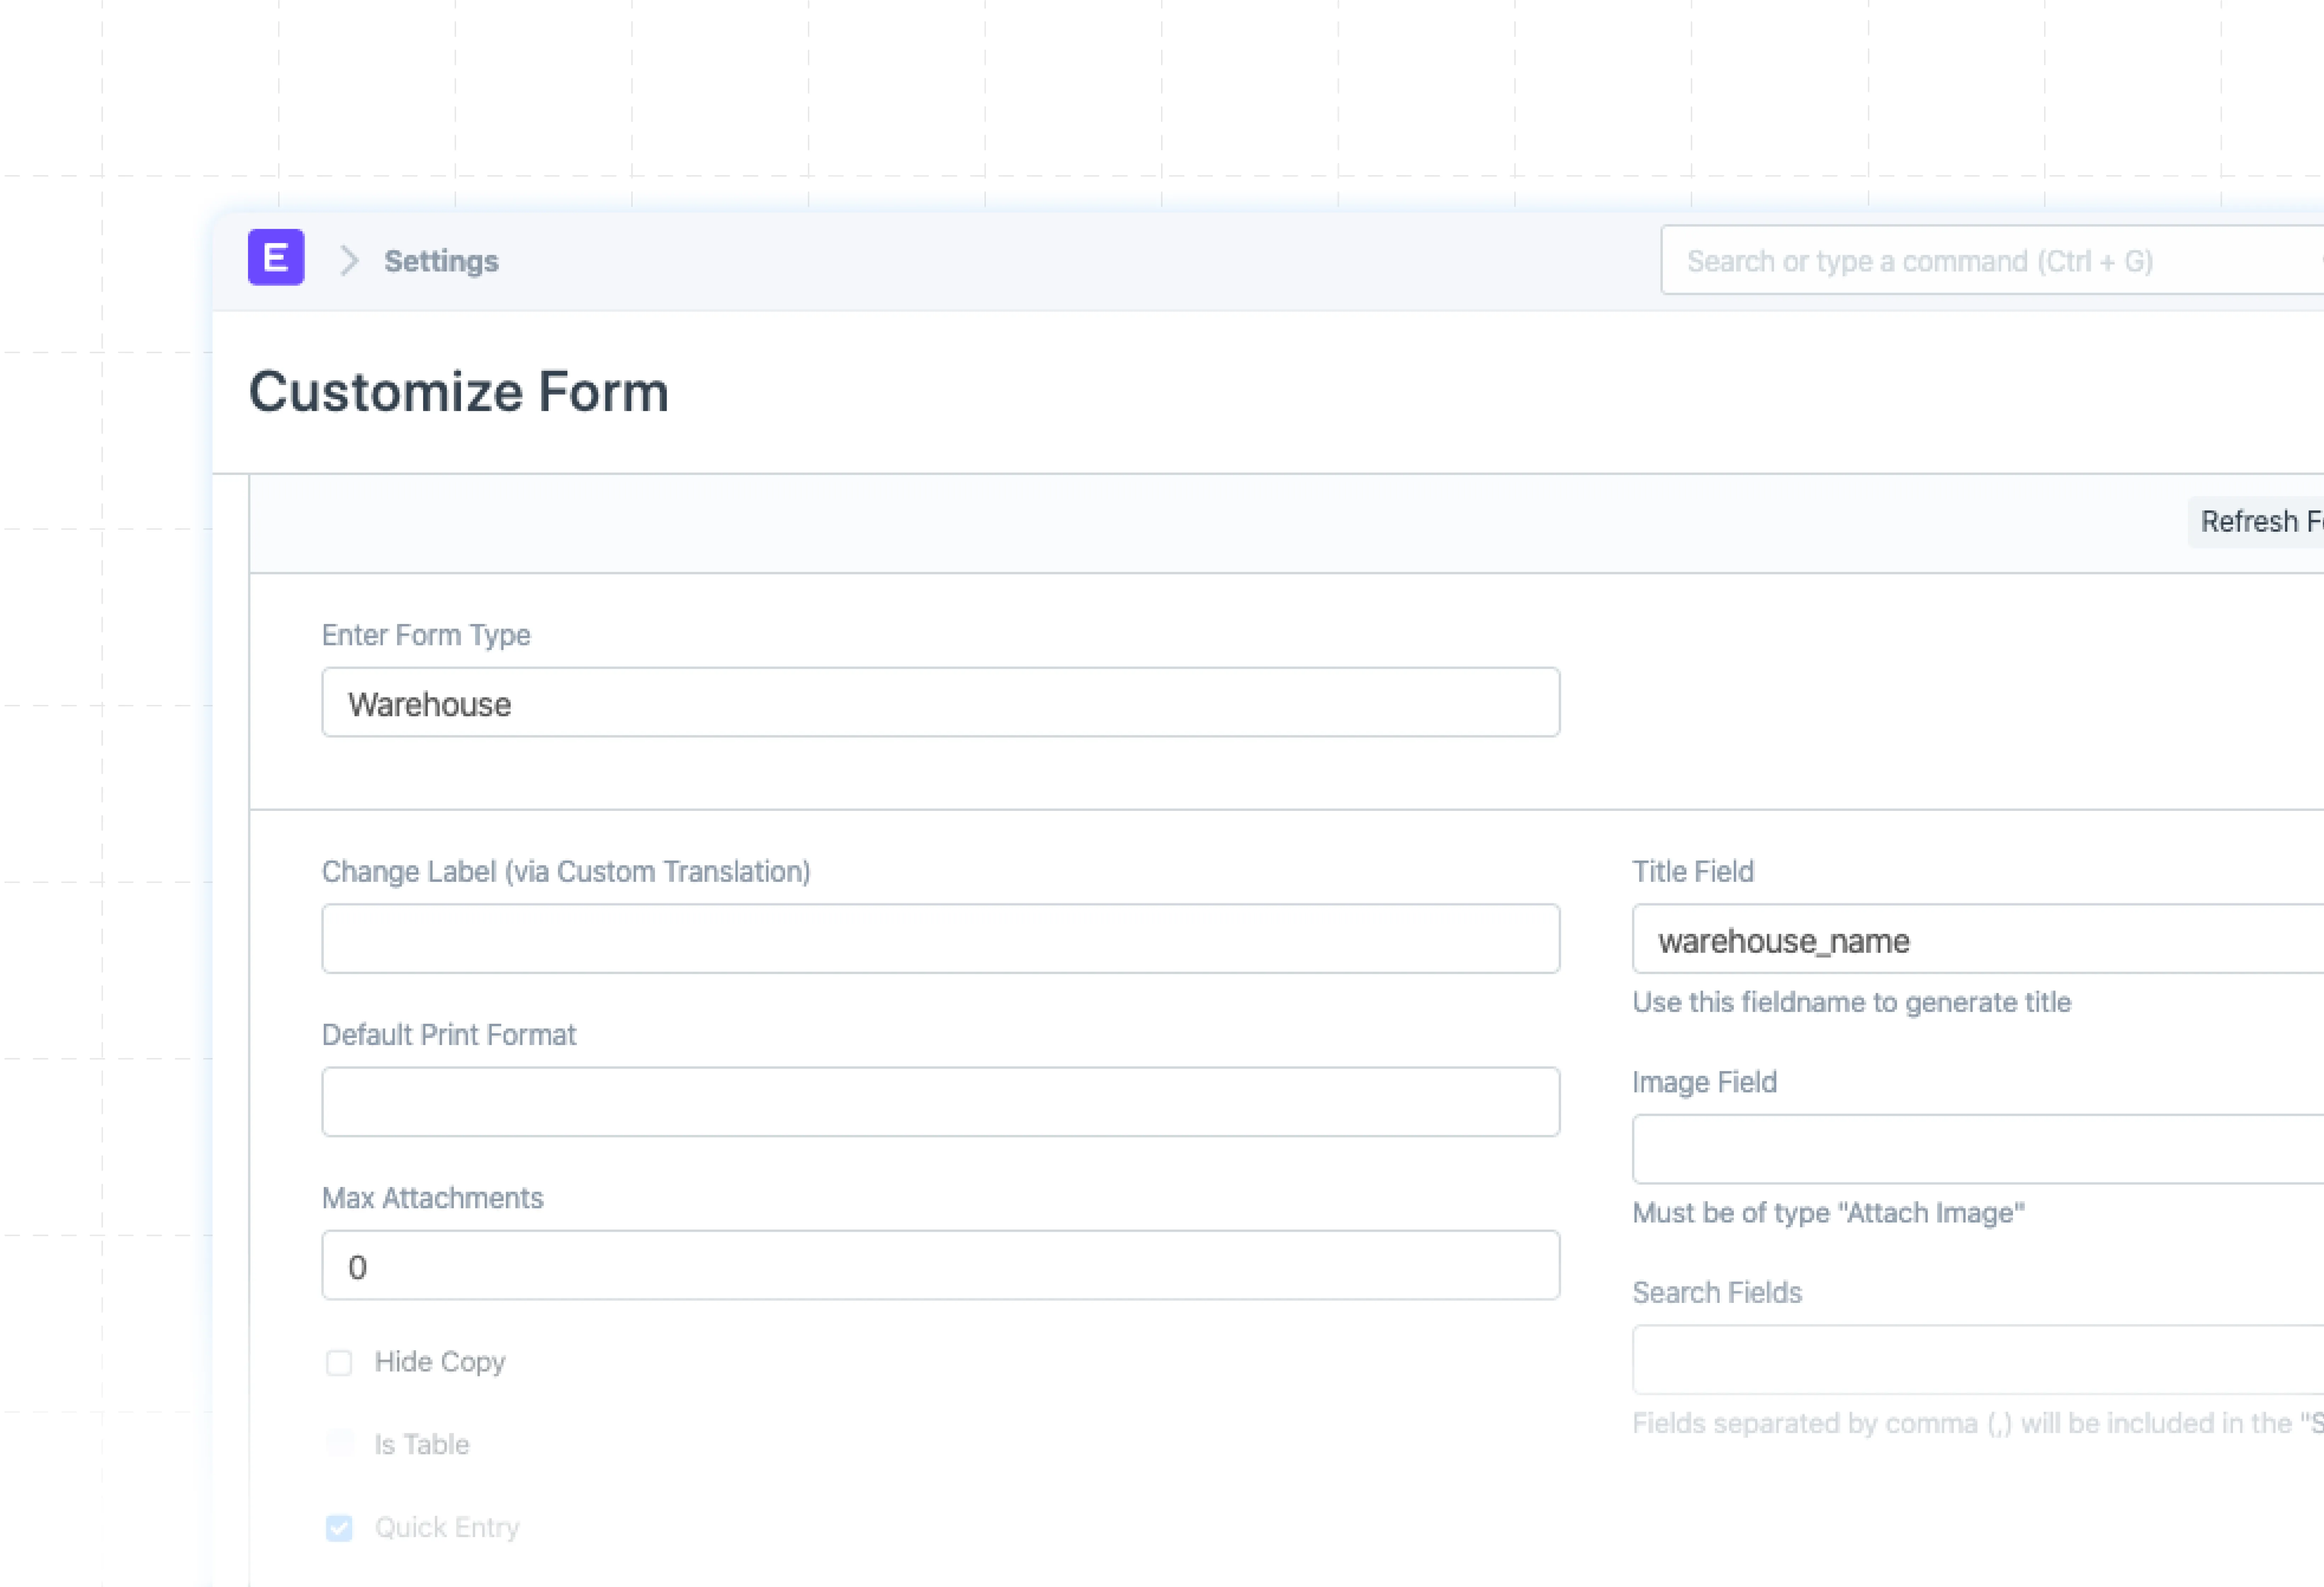Uncheck the Quick Entry checkbox
Screen dimensions: 2324x1587
(x=339, y=1528)
